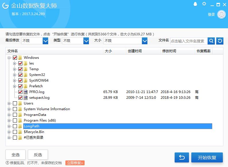Click the setupact.log file icon
The image size is (228, 167).
pyautogui.click(x=26, y=98)
